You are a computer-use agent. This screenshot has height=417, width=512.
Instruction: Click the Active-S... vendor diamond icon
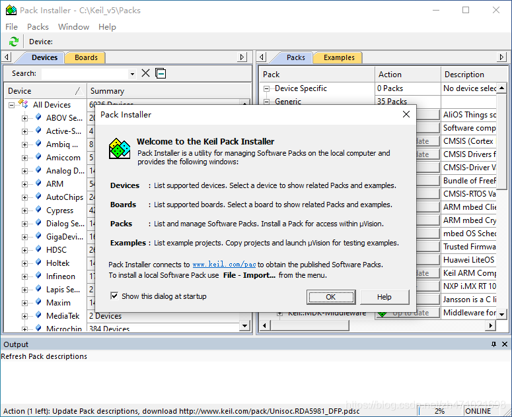[38, 131]
